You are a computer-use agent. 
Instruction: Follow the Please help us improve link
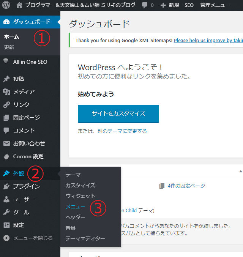[208, 40]
